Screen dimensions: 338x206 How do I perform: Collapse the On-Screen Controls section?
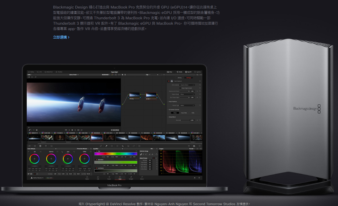[174, 110]
